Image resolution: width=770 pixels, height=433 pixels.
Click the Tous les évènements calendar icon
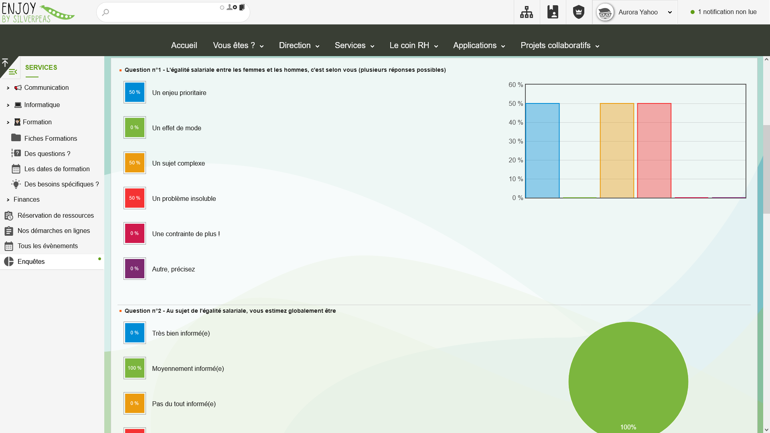9,246
